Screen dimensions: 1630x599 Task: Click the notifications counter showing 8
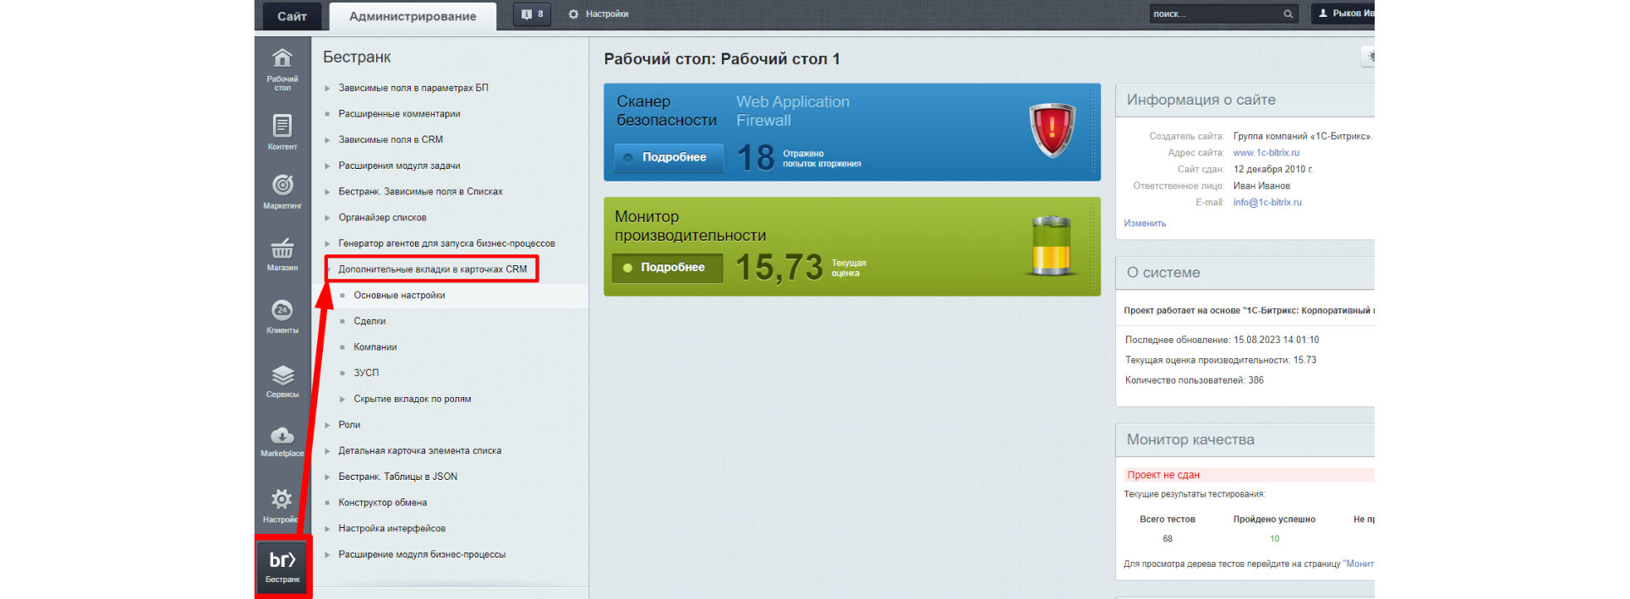coord(532,14)
